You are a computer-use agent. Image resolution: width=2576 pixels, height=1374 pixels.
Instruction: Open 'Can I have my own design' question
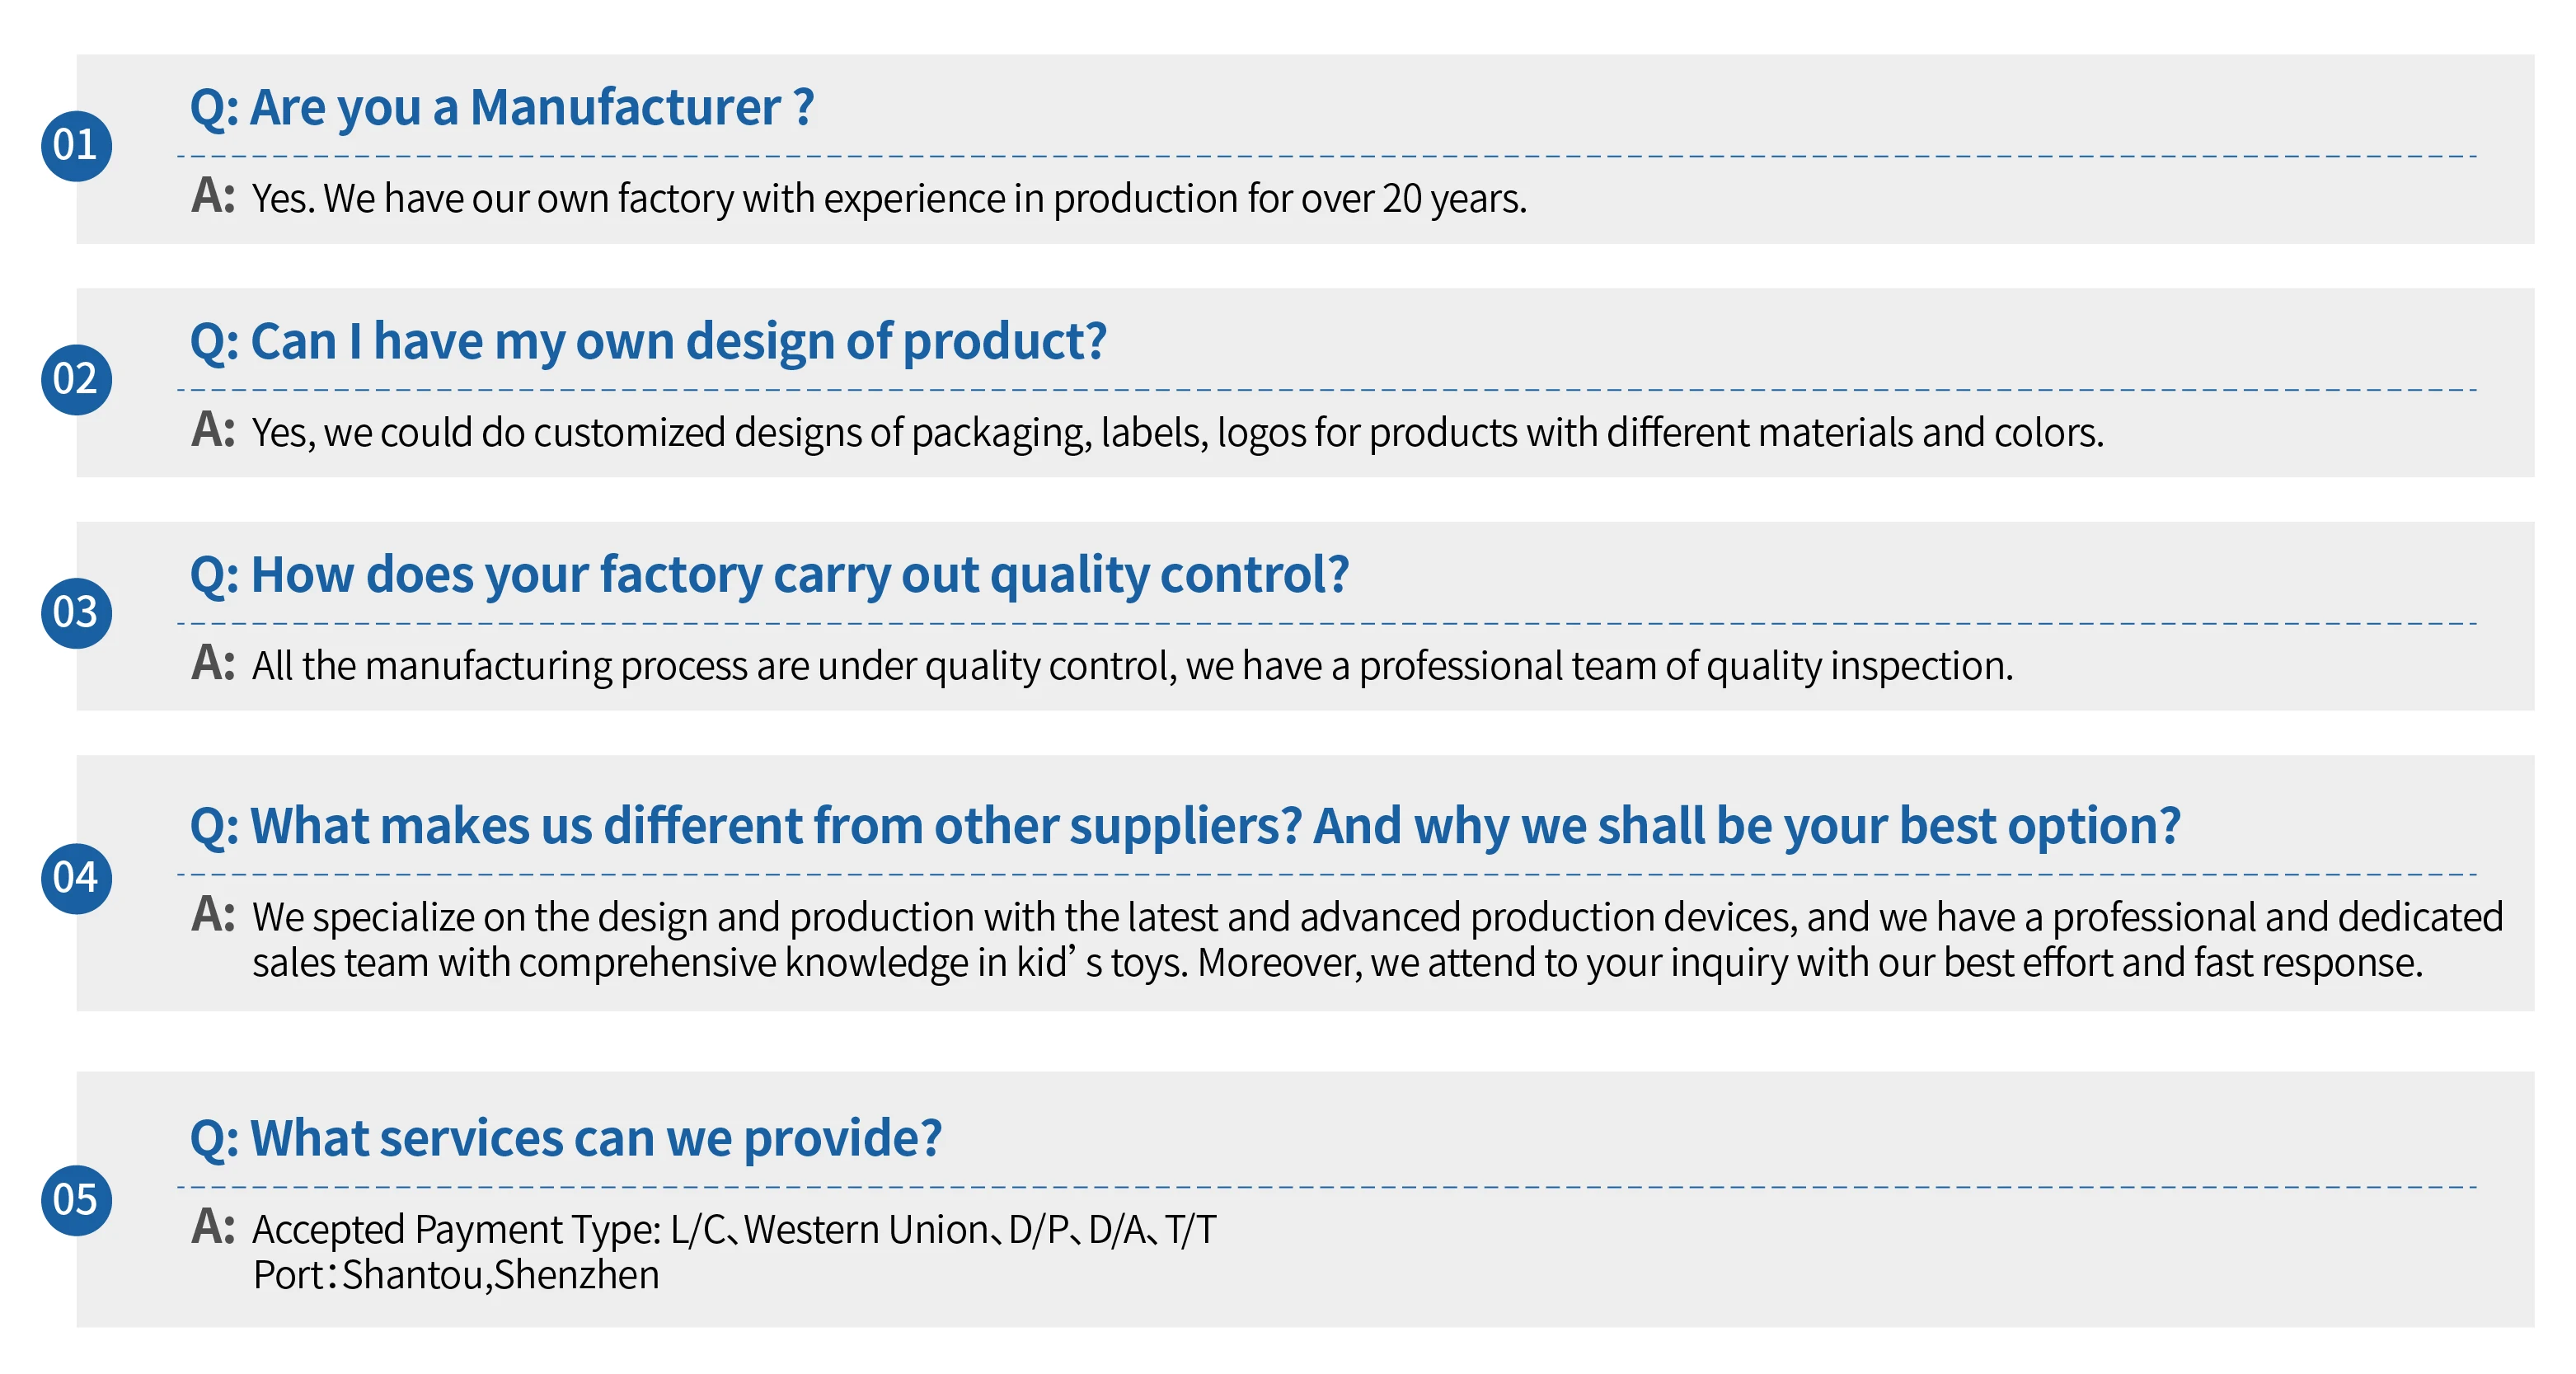[648, 341]
